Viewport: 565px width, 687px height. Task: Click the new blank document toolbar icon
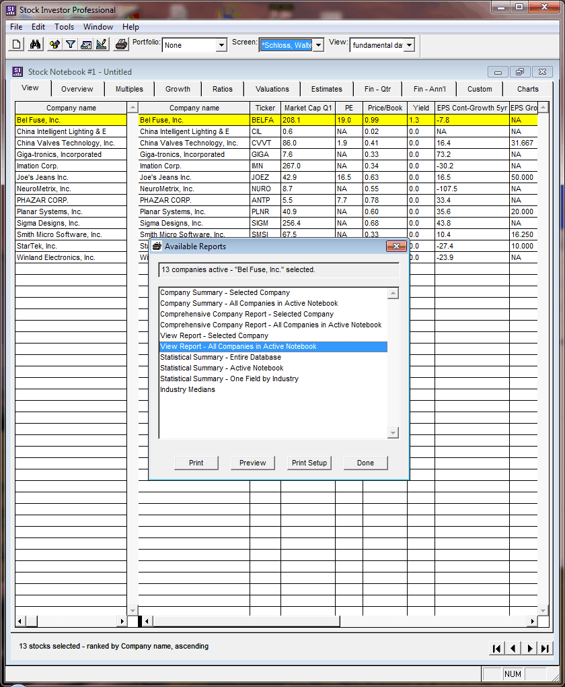(17, 44)
